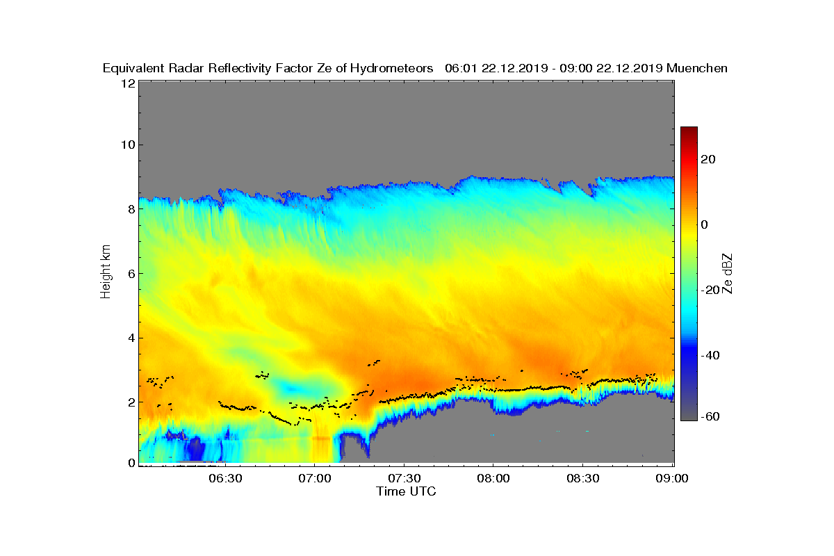The image size is (834, 556).
Task: Click the 06:30 time tick label
Action: (x=224, y=479)
